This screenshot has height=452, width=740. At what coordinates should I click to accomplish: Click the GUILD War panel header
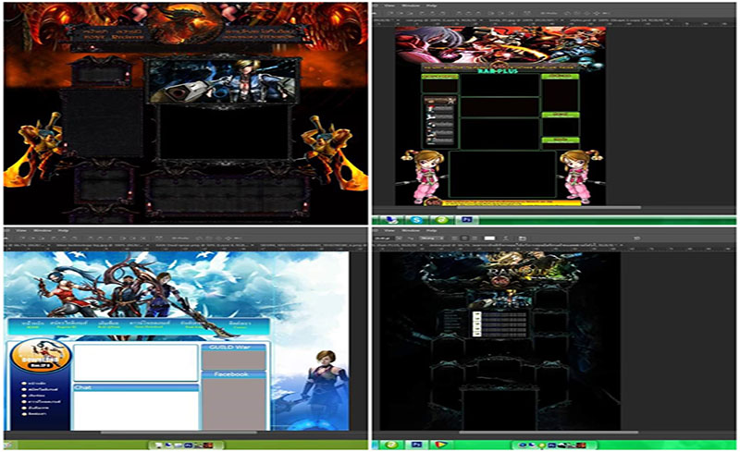(x=233, y=348)
